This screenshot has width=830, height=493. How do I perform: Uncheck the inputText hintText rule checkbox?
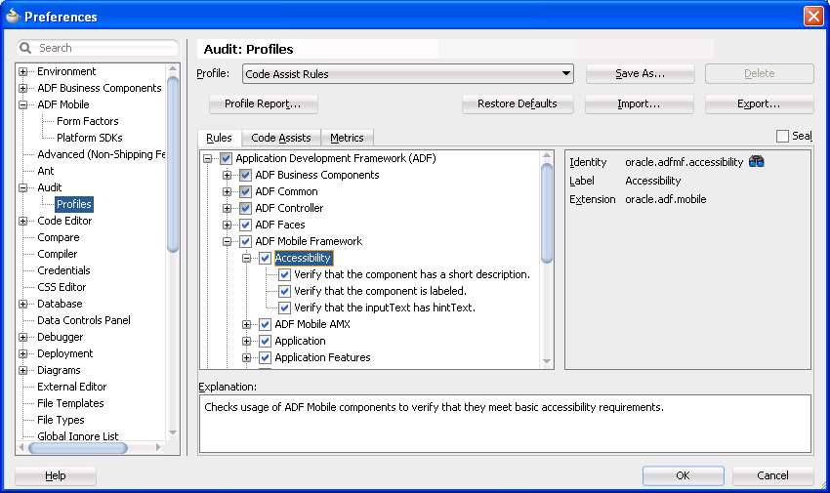tap(285, 308)
